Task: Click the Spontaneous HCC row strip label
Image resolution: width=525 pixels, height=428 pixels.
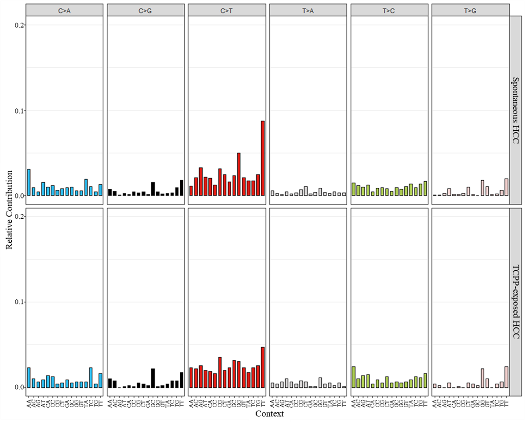Action: 515,110
